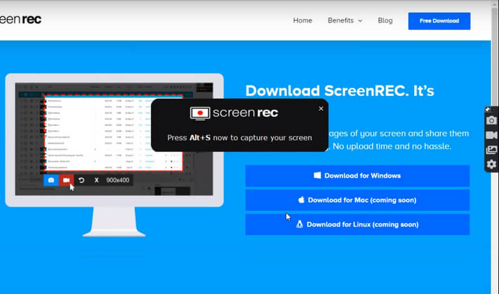Click the undo arrow icon in illustration
Image resolution: width=499 pixels, height=294 pixels.
[x=82, y=180]
